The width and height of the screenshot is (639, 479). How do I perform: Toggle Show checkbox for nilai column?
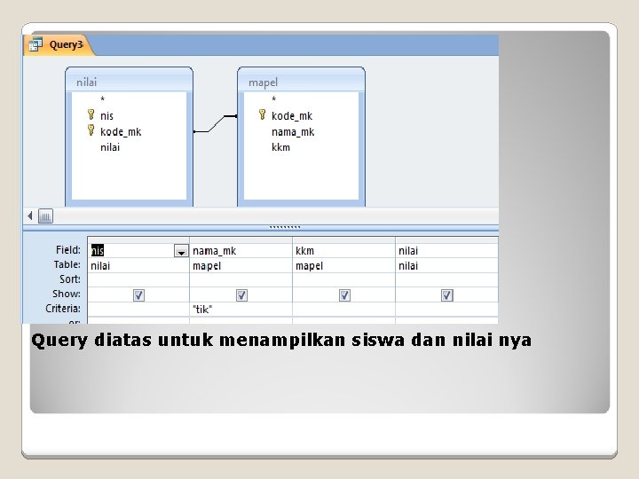[x=447, y=294]
